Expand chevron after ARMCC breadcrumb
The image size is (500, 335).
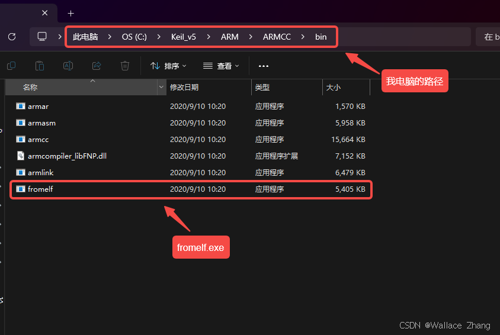[303, 37]
